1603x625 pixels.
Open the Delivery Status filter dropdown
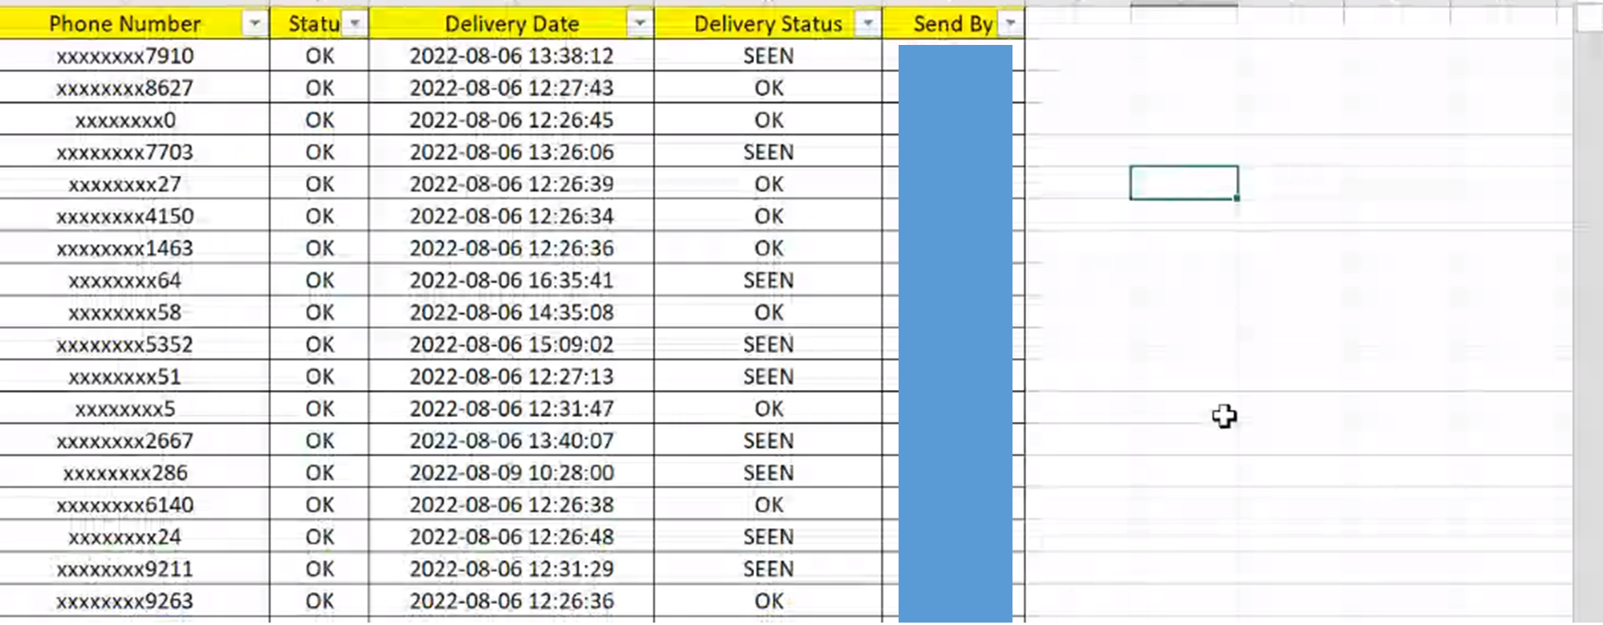867,24
